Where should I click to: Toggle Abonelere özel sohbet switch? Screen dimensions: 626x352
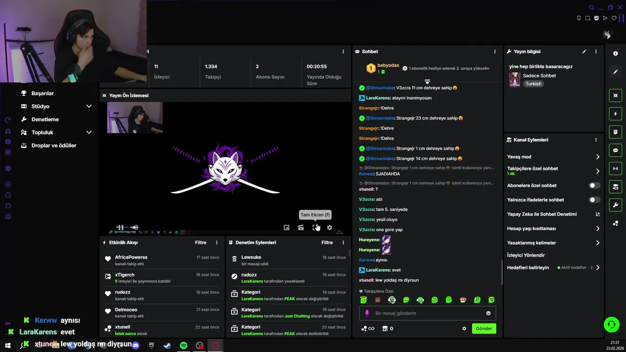coord(594,186)
